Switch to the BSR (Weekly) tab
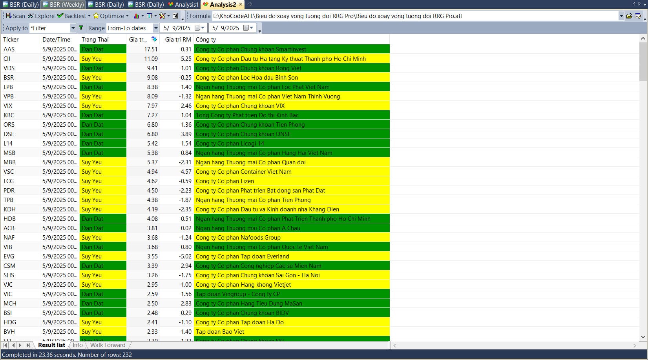 coord(63,4)
